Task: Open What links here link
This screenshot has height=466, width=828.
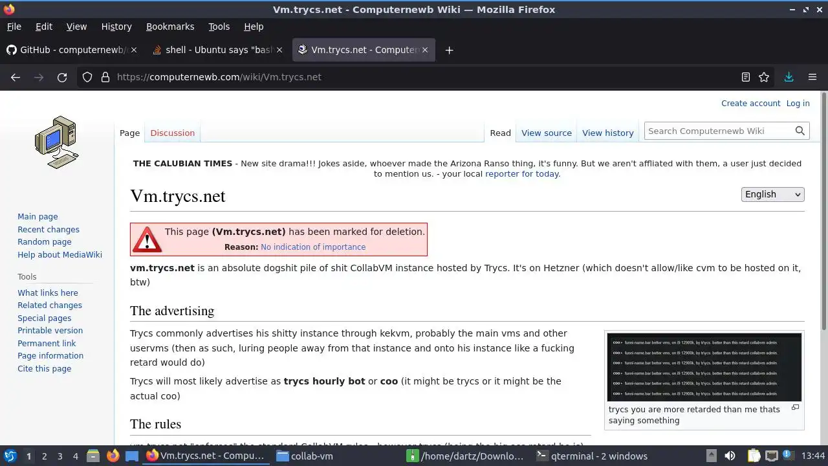Action: pos(48,293)
